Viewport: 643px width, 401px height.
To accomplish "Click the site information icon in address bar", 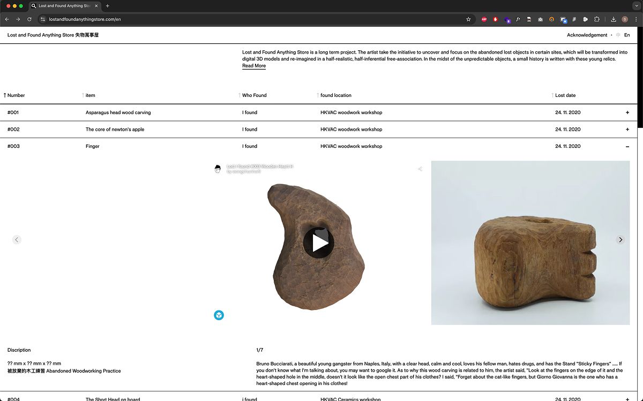I will pyautogui.click(x=43, y=19).
